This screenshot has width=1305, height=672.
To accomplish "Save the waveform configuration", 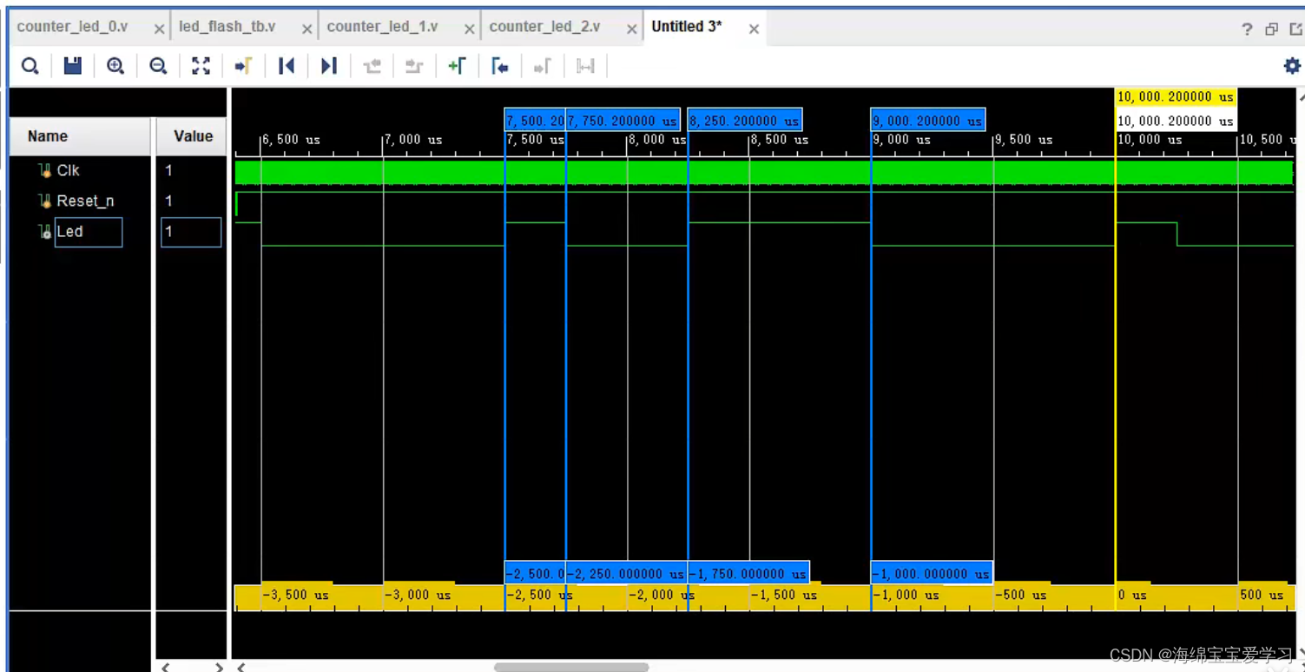I will point(73,66).
